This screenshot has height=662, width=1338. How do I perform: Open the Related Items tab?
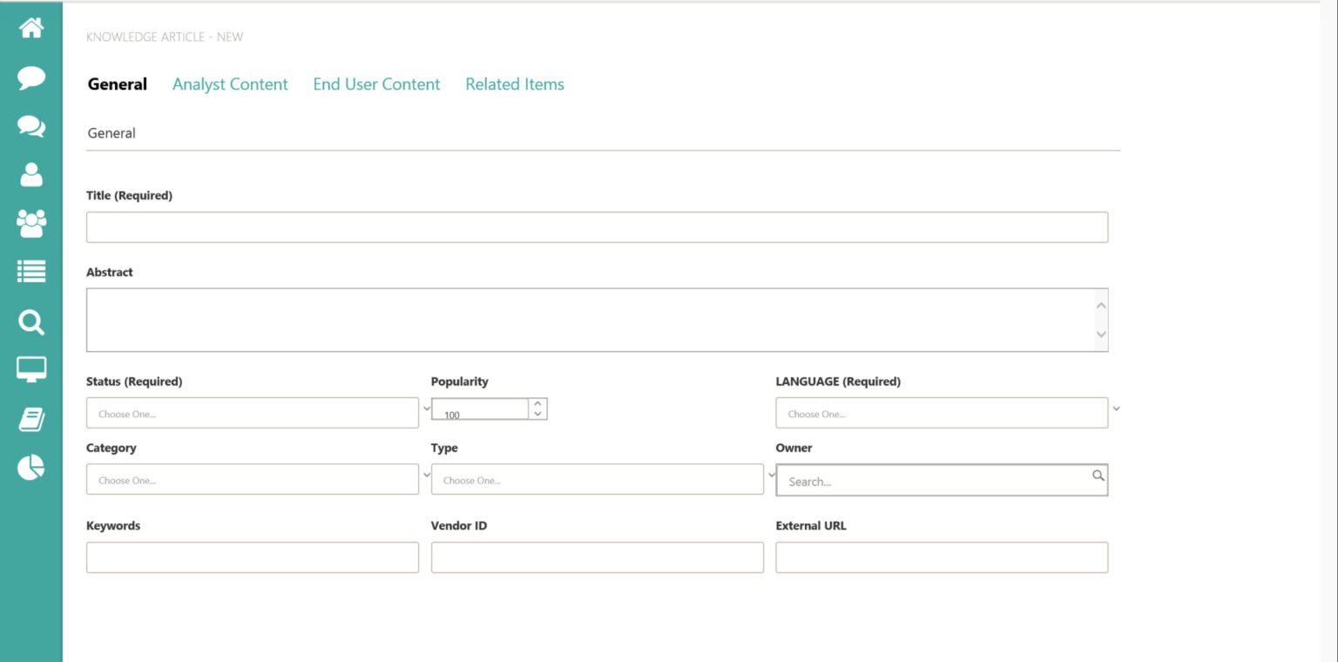pos(514,84)
